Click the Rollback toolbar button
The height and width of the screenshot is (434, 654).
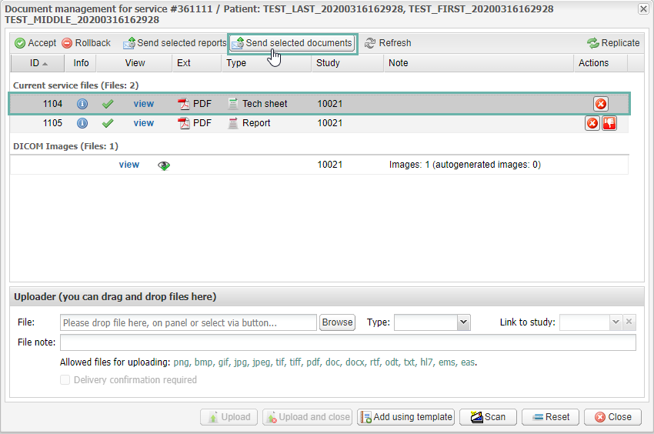pos(86,43)
